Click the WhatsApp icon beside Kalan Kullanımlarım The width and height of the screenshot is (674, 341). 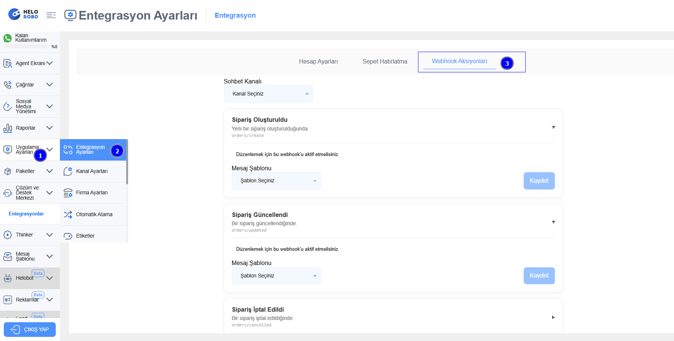point(8,38)
